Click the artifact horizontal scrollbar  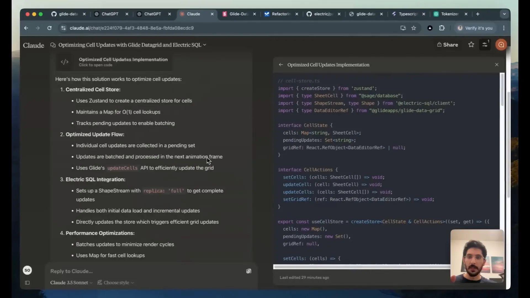pyautogui.click(x=362, y=267)
